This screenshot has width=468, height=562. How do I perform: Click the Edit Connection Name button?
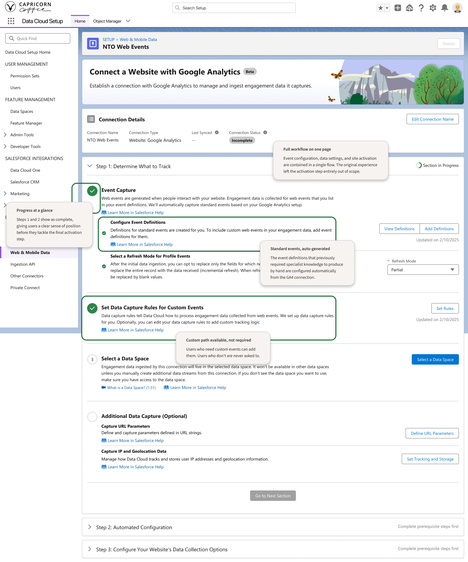click(x=433, y=119)
